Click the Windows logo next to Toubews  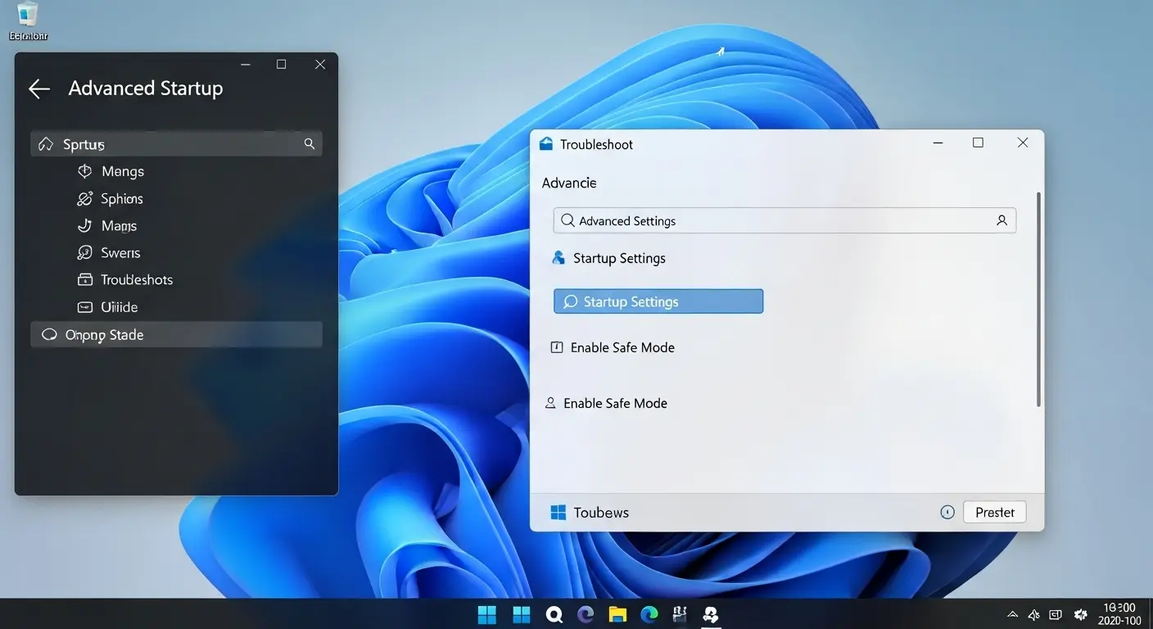[x=558, y=513]
